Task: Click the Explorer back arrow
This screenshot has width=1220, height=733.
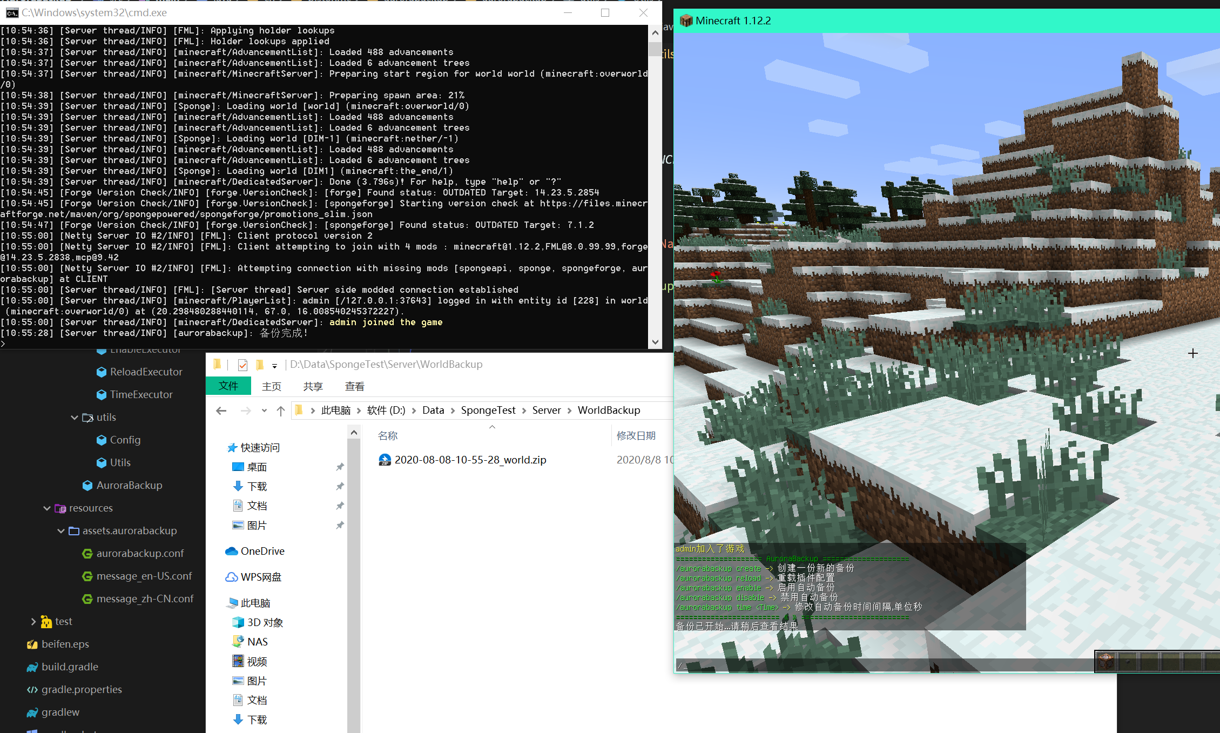Action: [x=221, y=411]
